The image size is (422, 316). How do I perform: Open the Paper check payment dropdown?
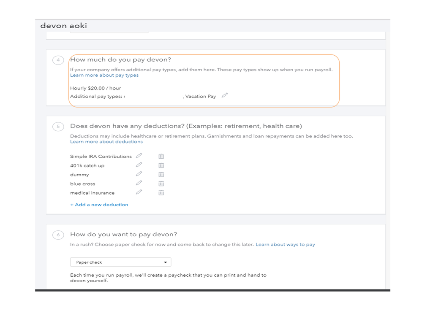(x=120, y=262)
